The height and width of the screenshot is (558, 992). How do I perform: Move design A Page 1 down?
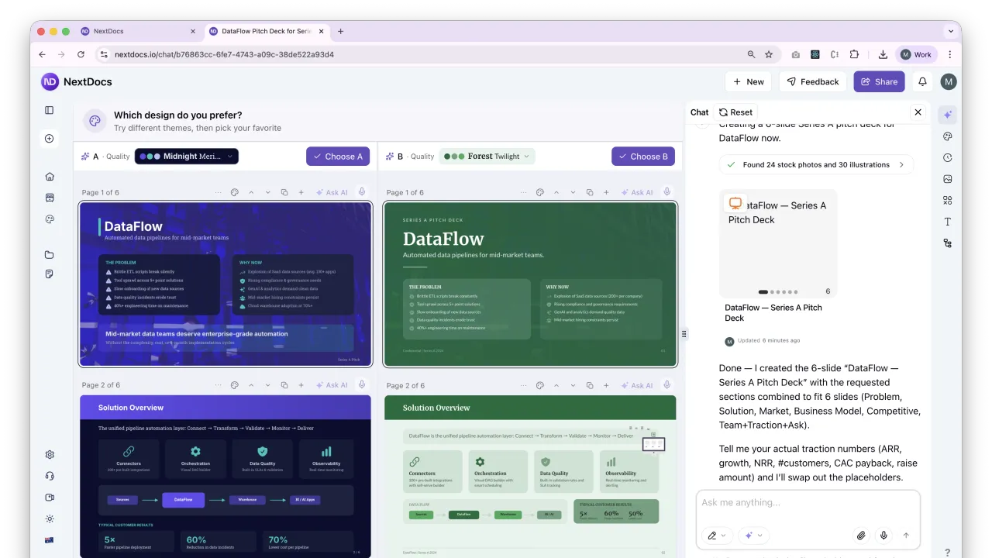click(x=268, y=192)
